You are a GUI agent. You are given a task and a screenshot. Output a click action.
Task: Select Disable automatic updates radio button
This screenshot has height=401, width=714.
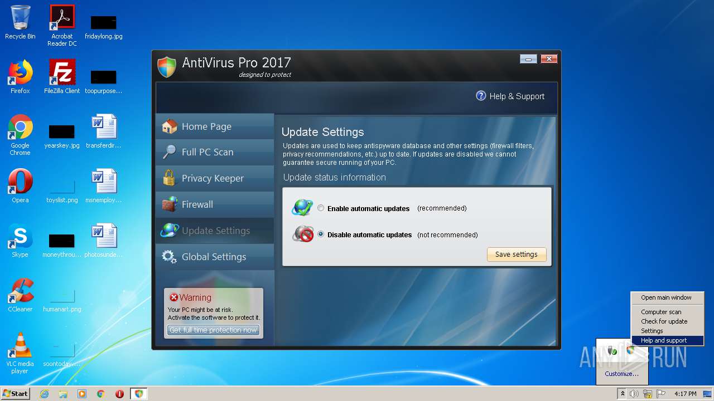pyautogui.click(x=321, y=234)
